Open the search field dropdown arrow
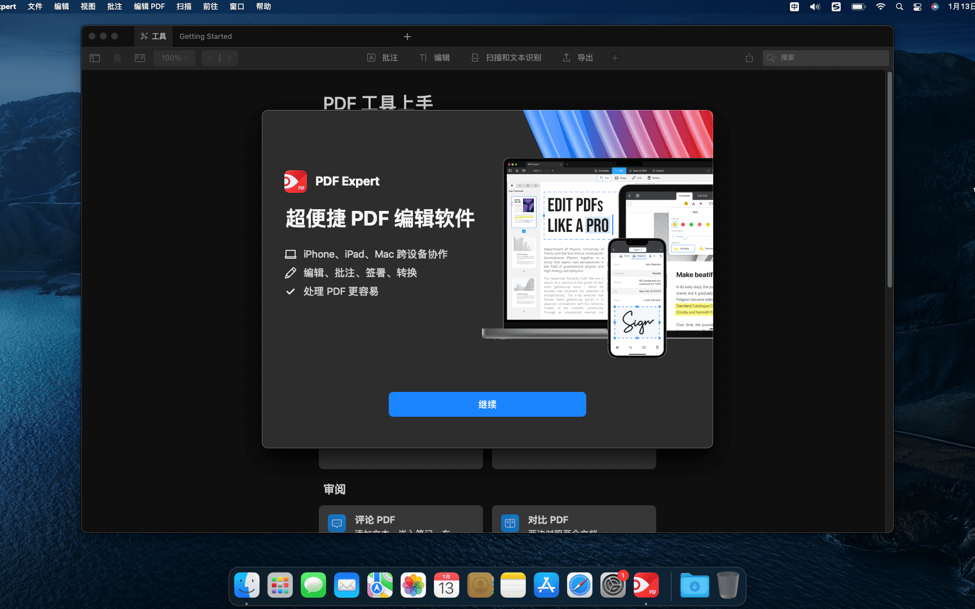 click(x=776, y=58)
